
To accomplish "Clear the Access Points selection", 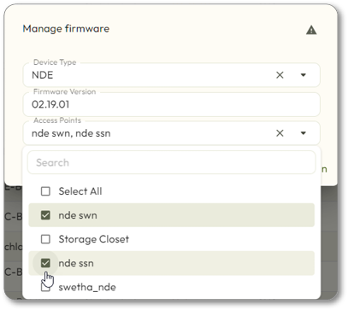I will click(x=280, y=133).
